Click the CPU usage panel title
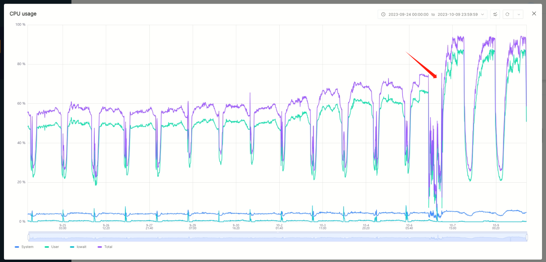Screen dimensions: 546x262 tap(23, 14)
